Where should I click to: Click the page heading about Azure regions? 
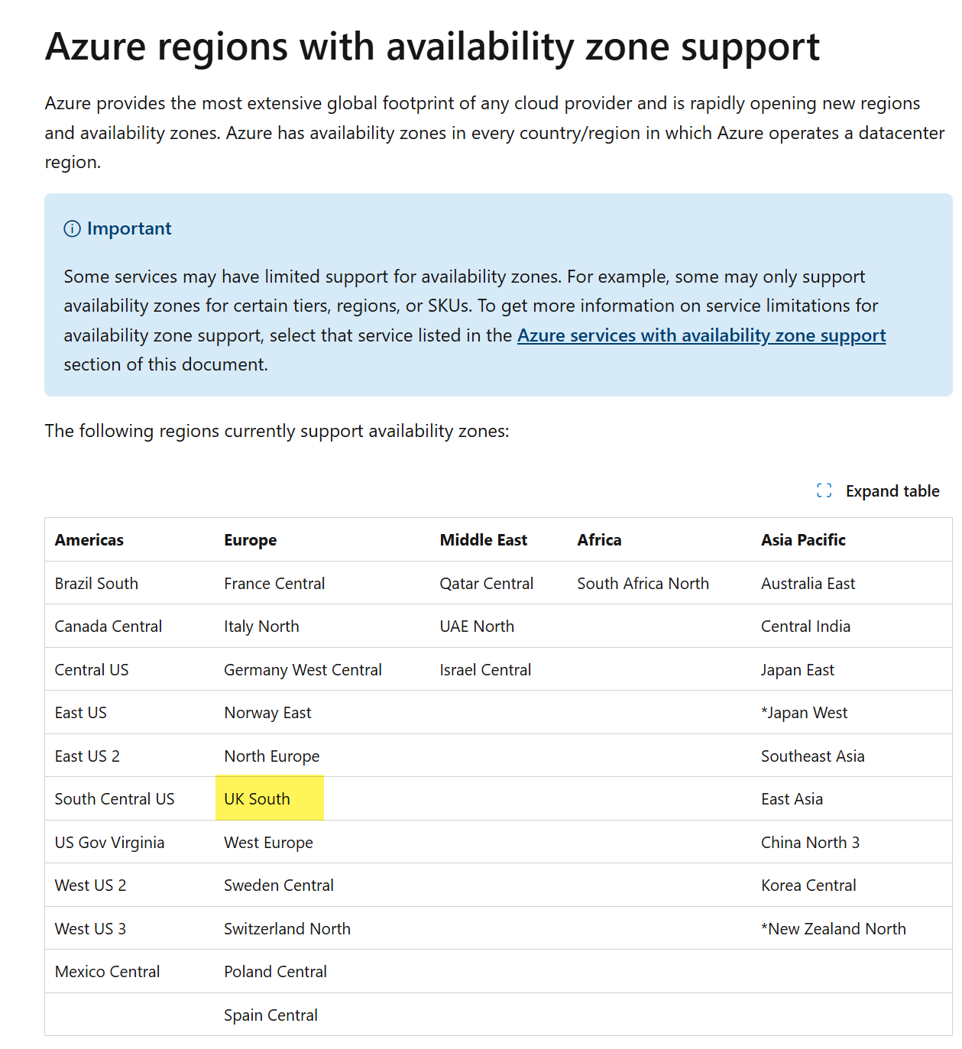tap(432, 47)
